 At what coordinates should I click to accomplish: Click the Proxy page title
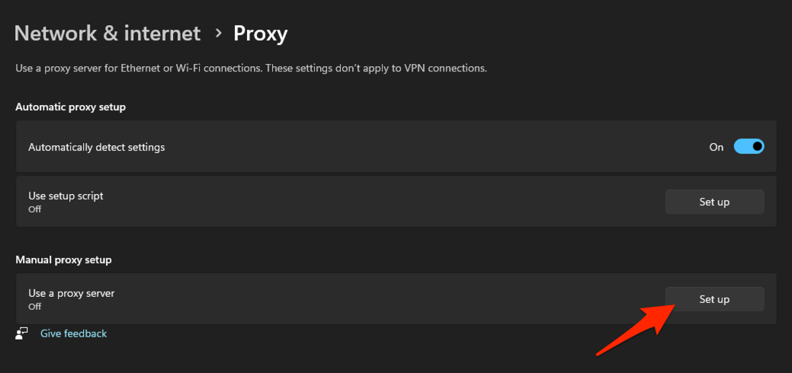point(260,33)
